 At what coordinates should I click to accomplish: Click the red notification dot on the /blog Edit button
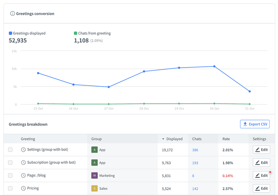click(270, 172)
